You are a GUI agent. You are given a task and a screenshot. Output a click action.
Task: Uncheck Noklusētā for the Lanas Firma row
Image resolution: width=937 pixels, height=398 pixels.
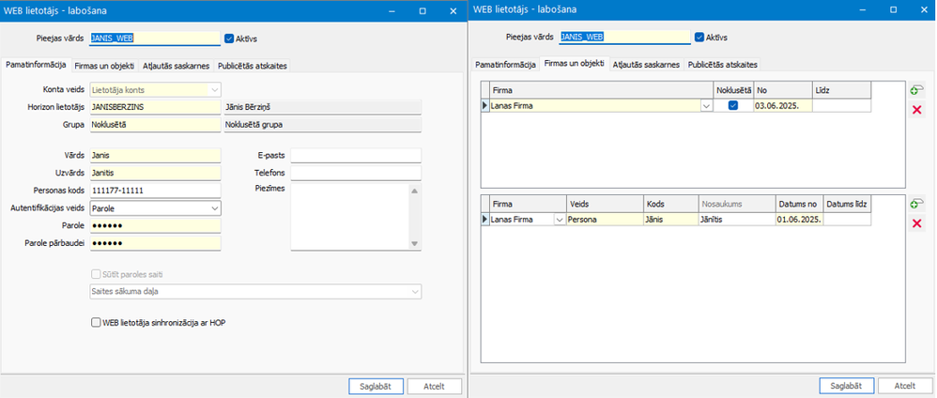pyautogui.click(x=732, y=106)
